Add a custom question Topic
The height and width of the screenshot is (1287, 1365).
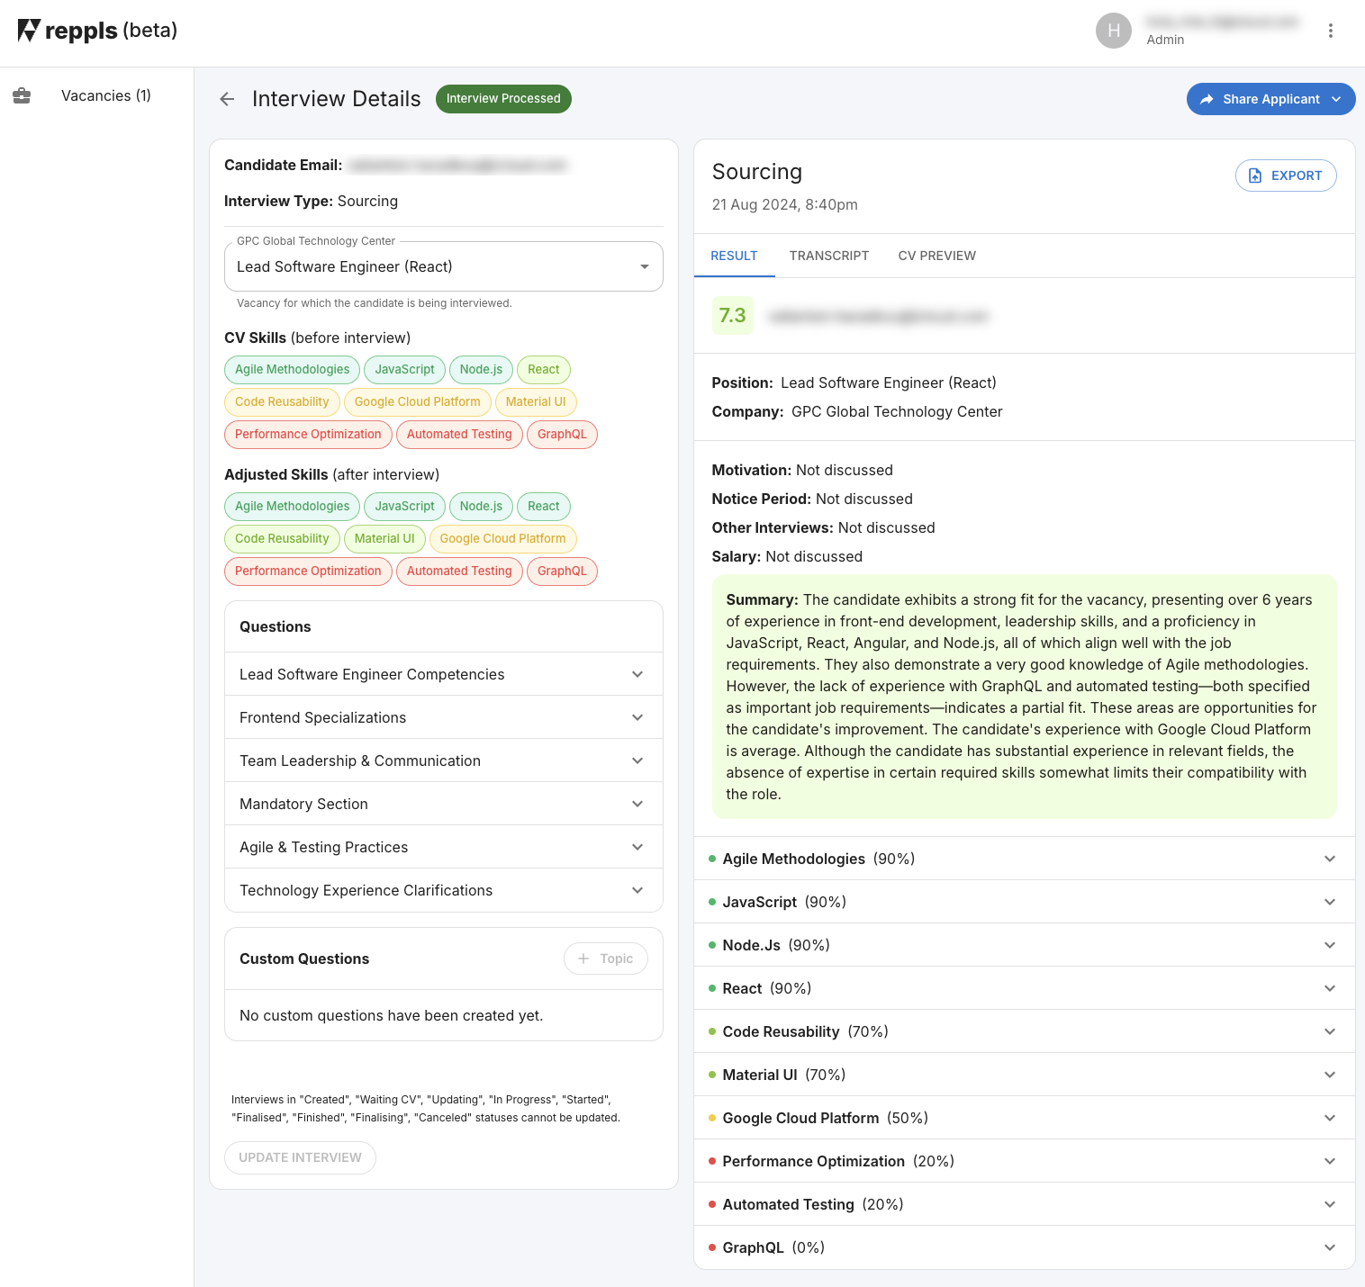point(605,958)
